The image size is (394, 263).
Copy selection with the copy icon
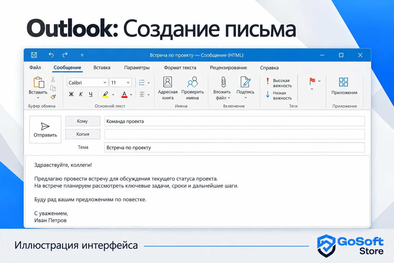[x=53, y=88]
